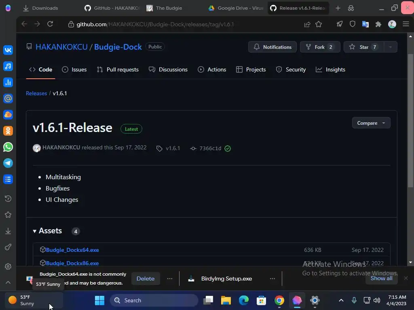Open the v1.6.1 tag link
414x310 pixels.
pos(168,148)
